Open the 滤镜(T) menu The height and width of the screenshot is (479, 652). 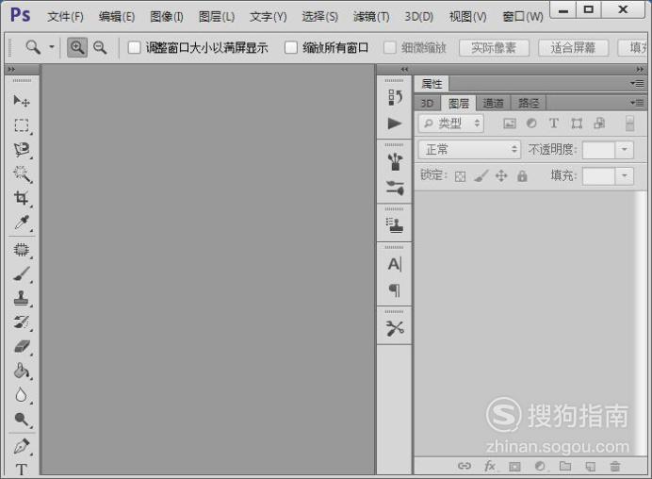click(x=371, y=17)
